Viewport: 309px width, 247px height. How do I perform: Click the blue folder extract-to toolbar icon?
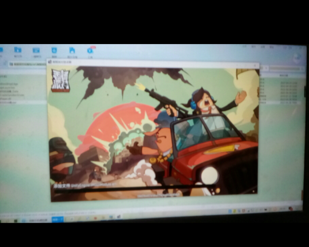(x=18, y=50)
